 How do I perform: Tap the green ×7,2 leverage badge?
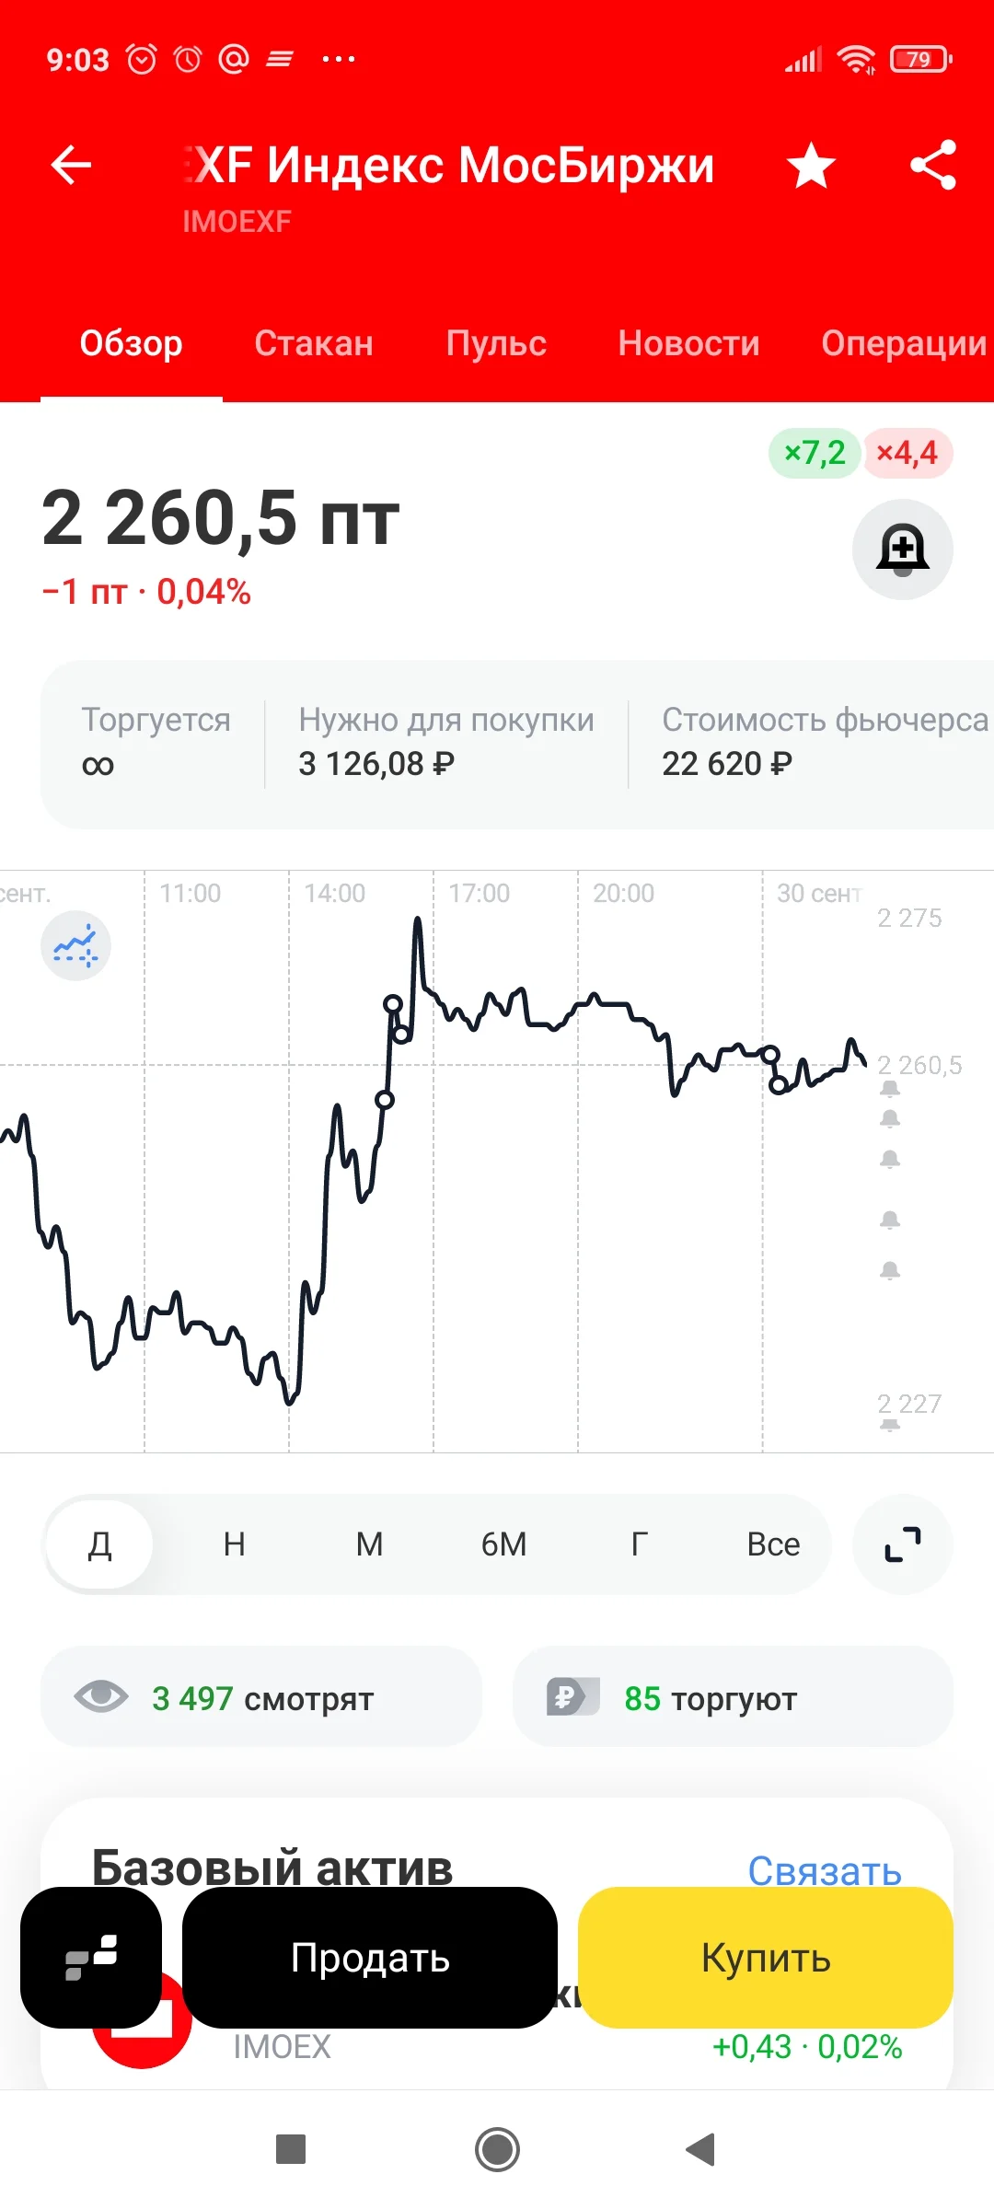point(815,453)
